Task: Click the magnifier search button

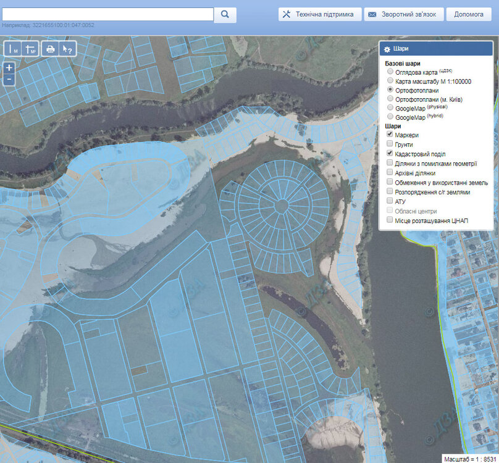Action: point(225,14)
